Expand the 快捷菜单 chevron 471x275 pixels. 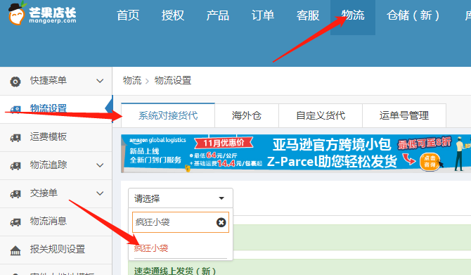(100, 81)
